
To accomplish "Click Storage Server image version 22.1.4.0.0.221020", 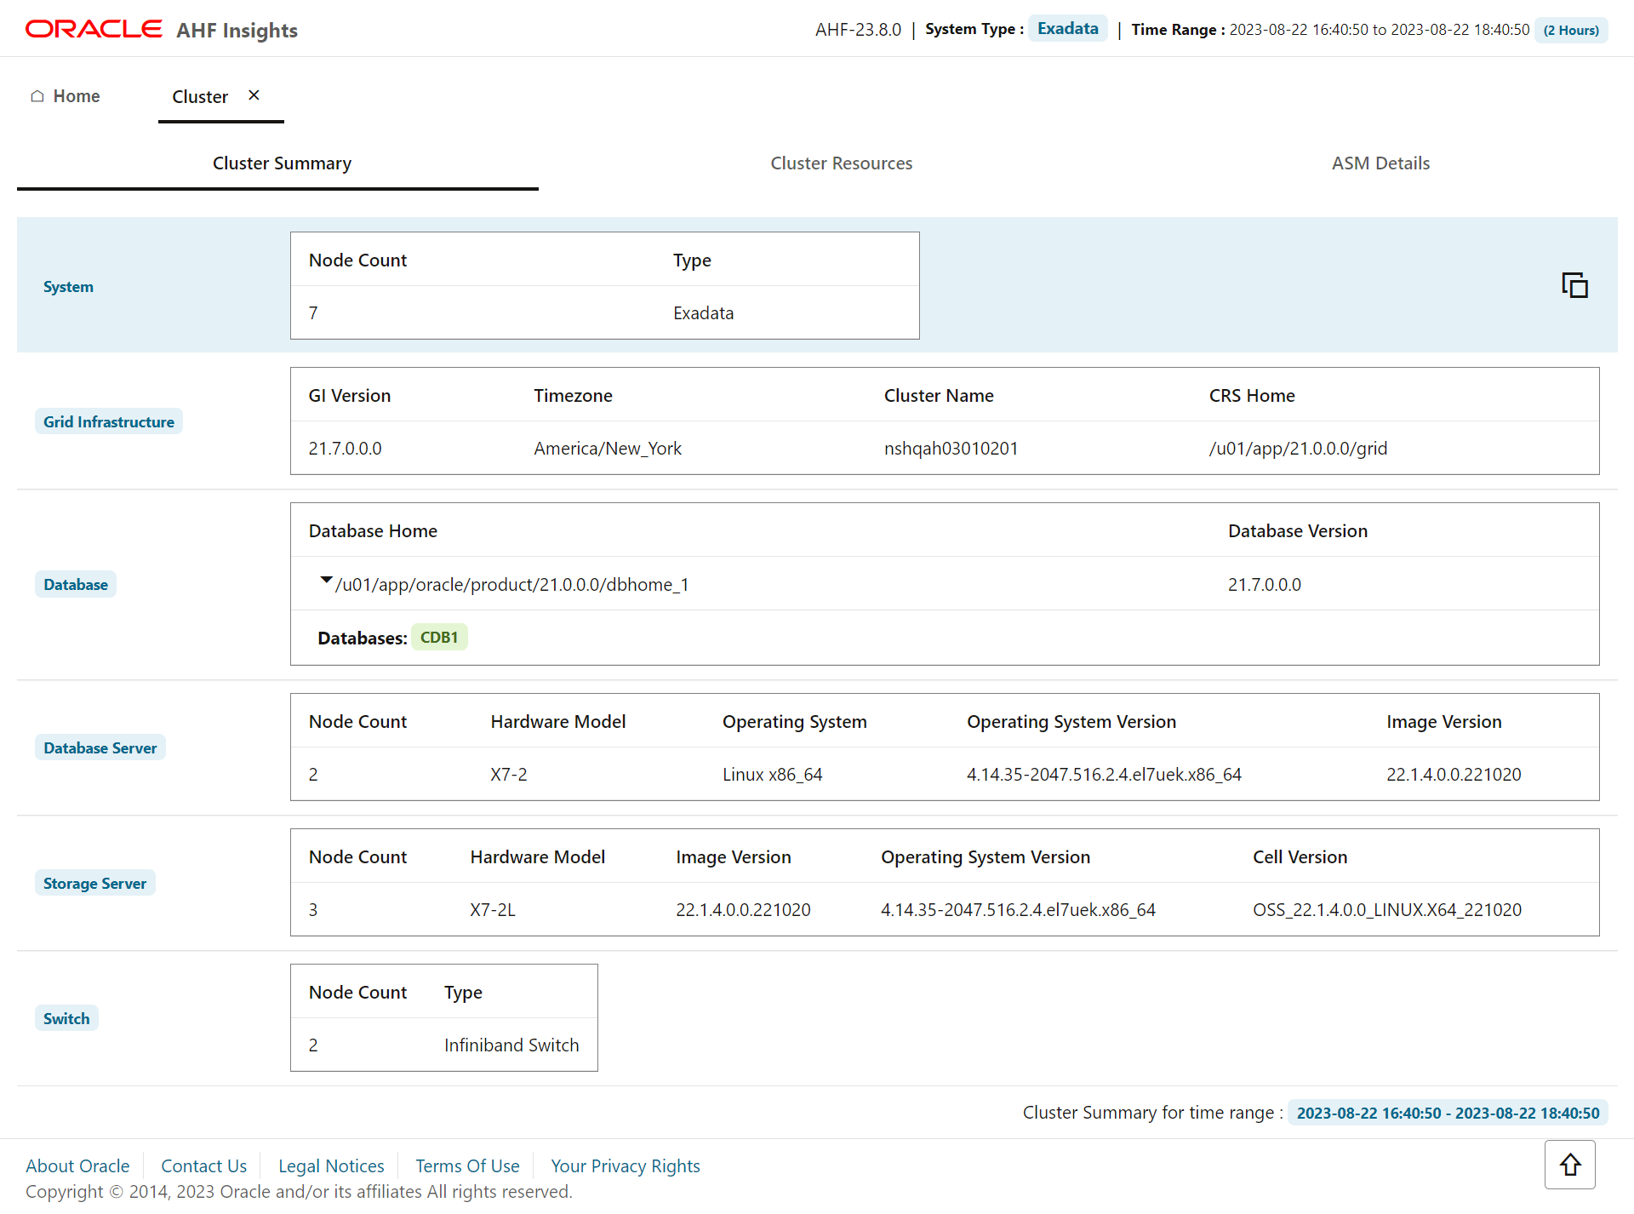I will coord(743,910).
